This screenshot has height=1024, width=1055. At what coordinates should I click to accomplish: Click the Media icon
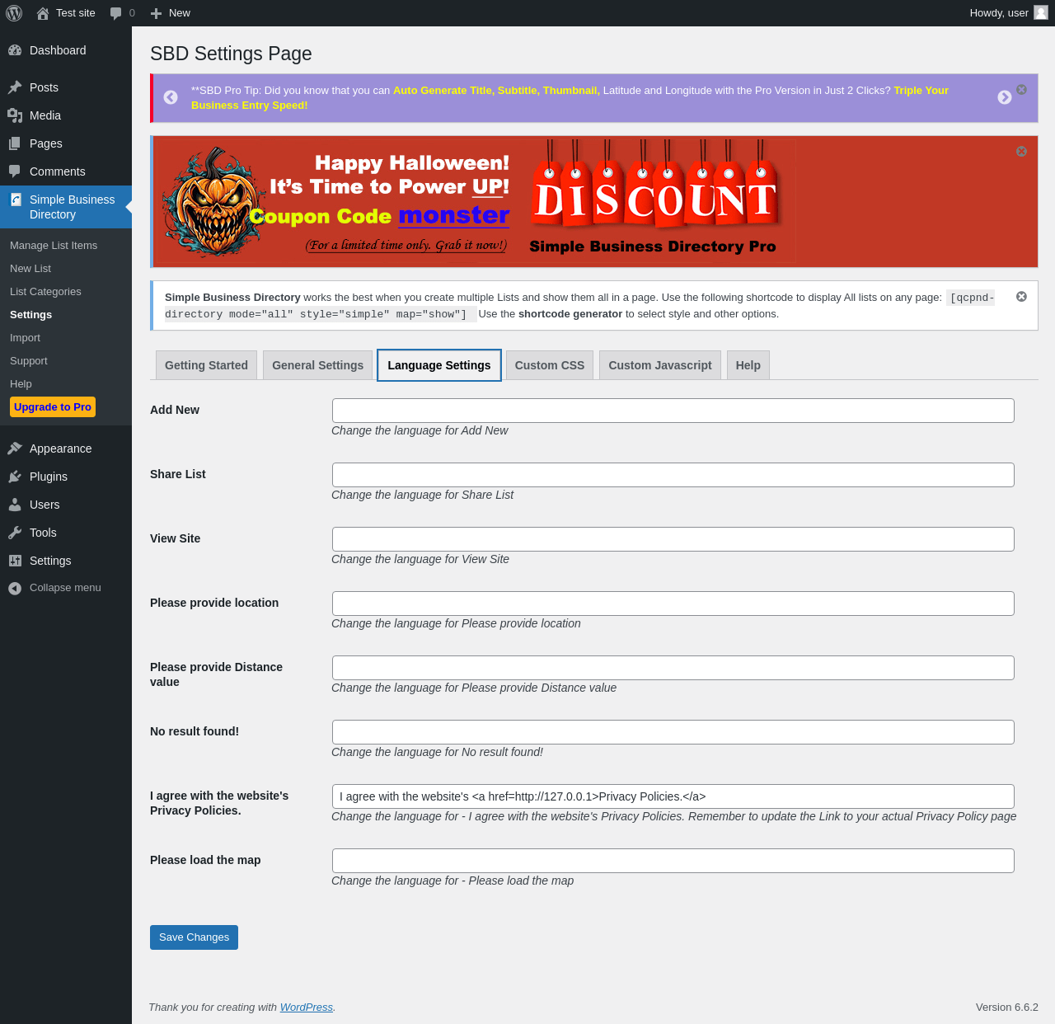15,115
